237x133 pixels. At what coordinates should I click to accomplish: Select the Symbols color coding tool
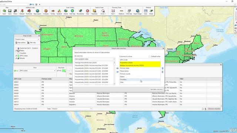59,12
